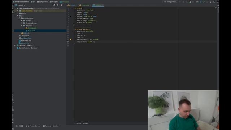Click the tool window toggle icon at bottom-left corner
The height and width of the screenshot is (130, 231).
point(13,129)
